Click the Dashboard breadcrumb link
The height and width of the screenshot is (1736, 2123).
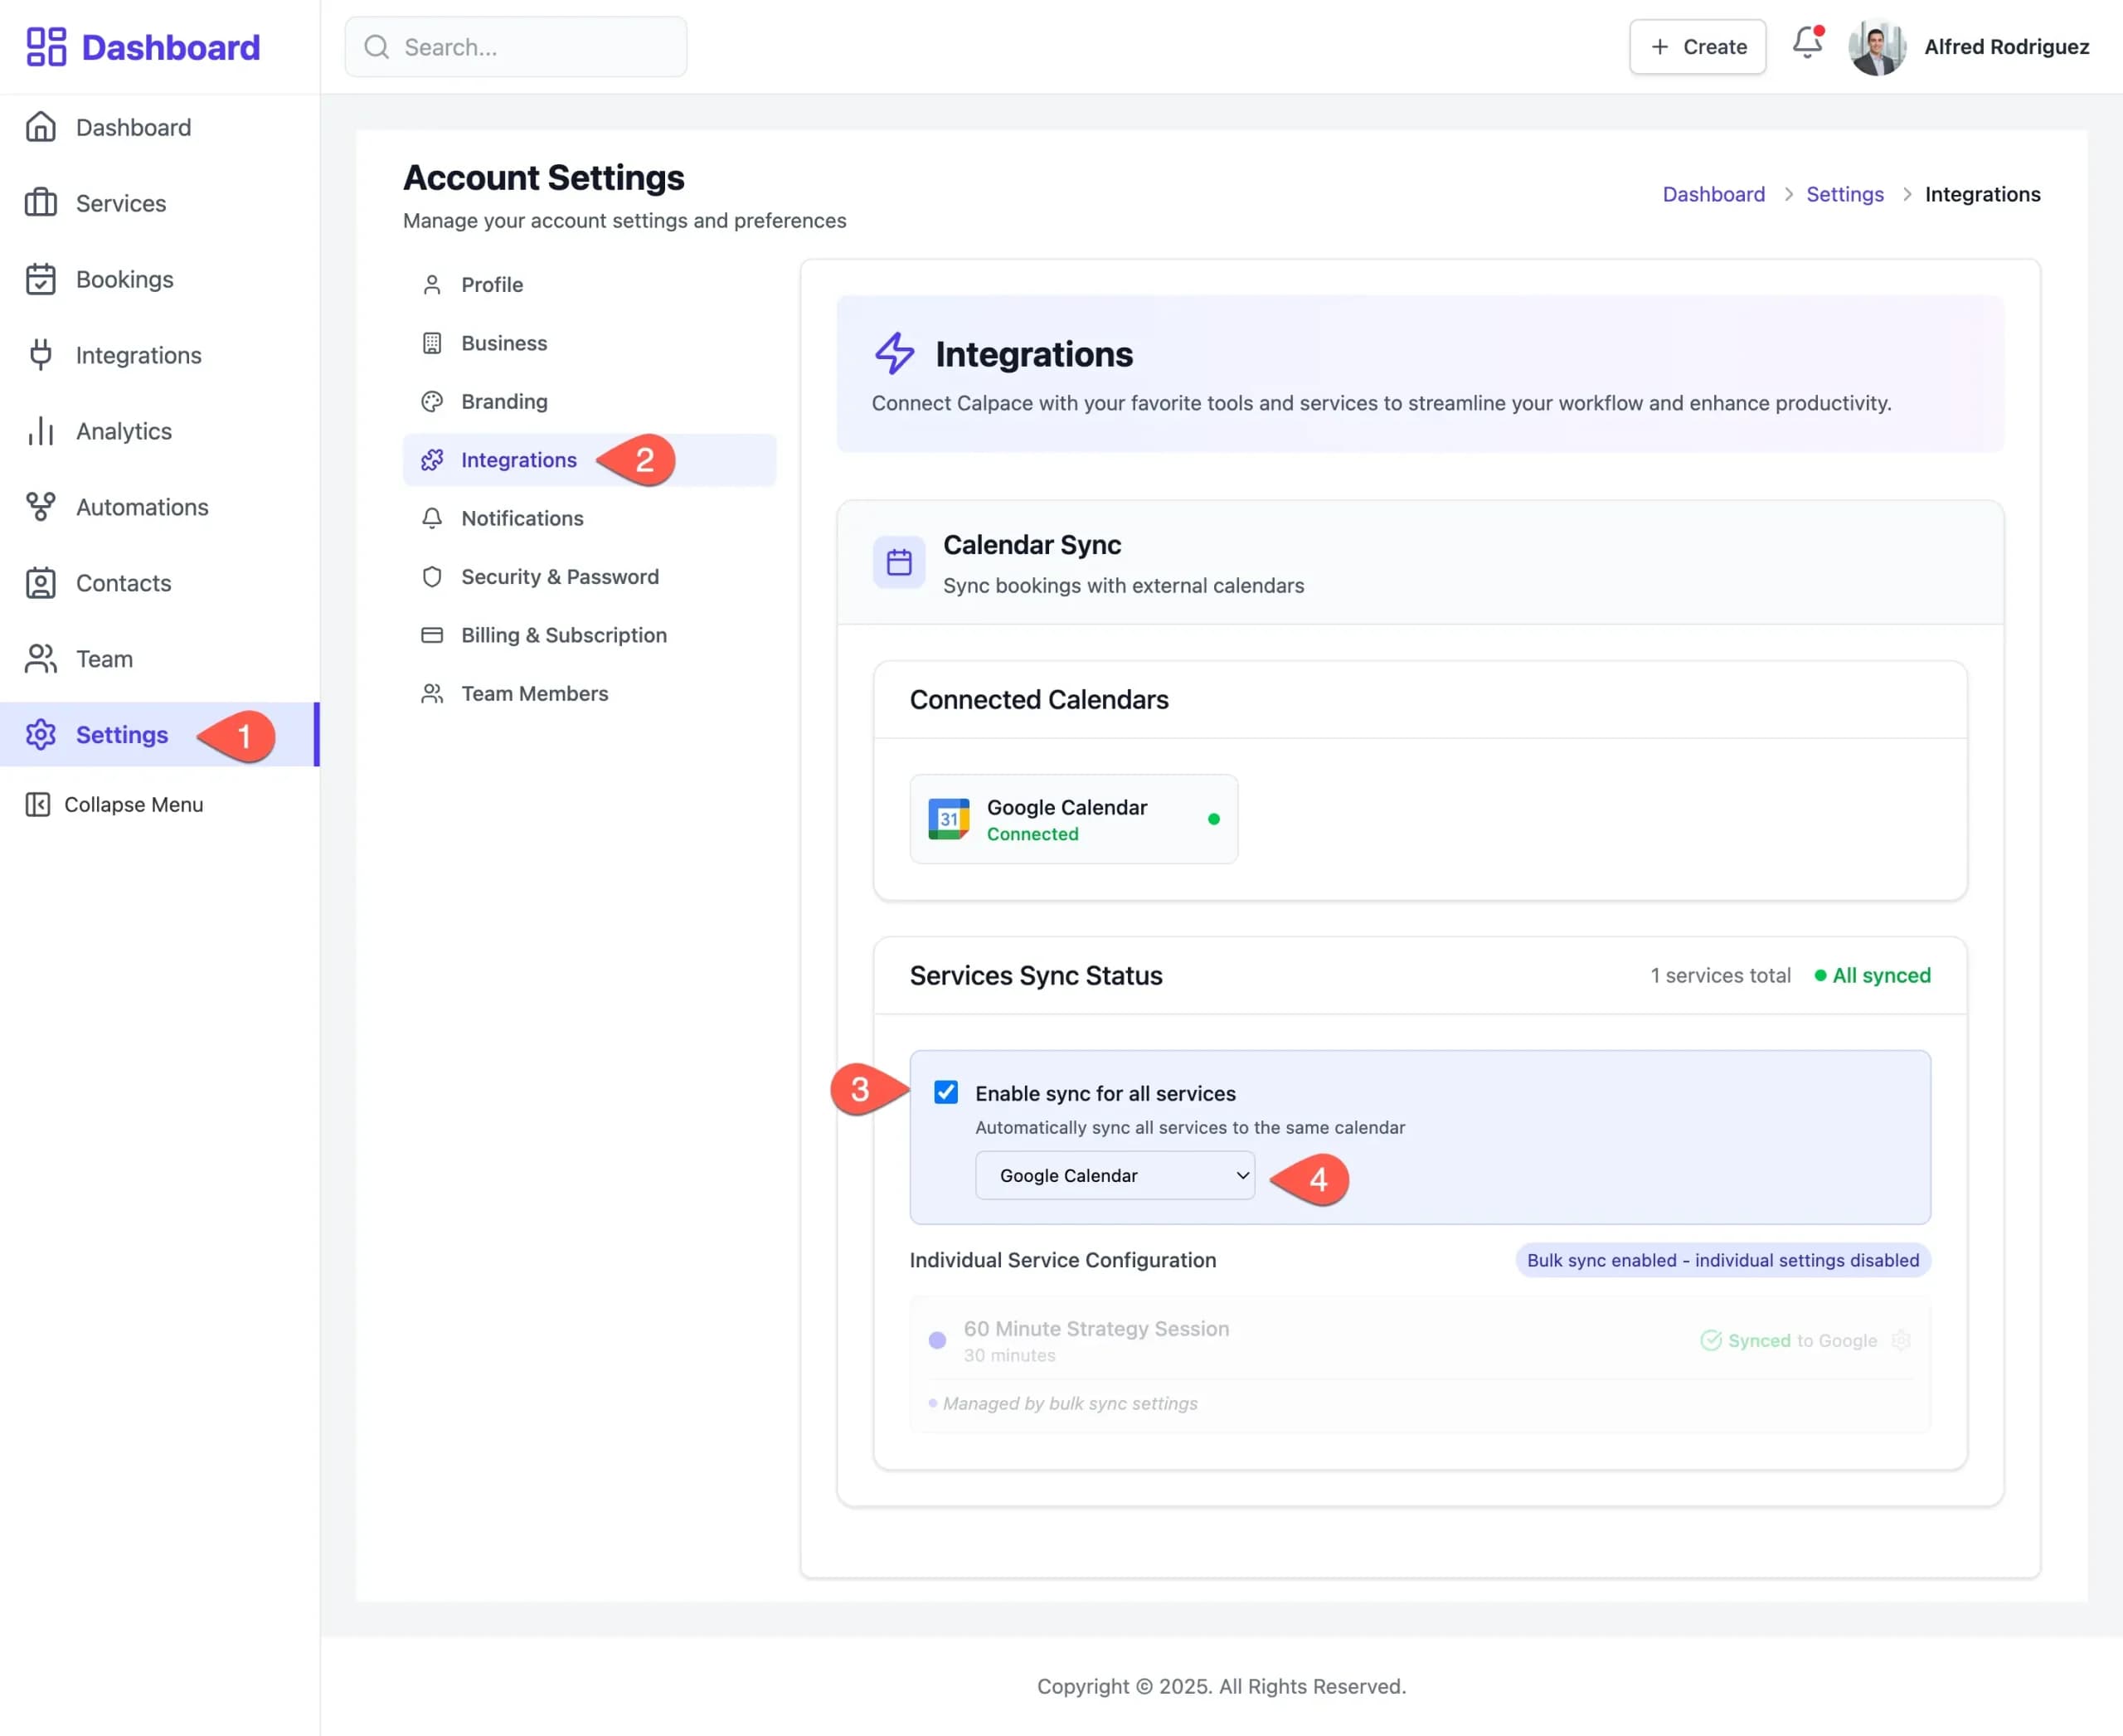pos(1713,194)
